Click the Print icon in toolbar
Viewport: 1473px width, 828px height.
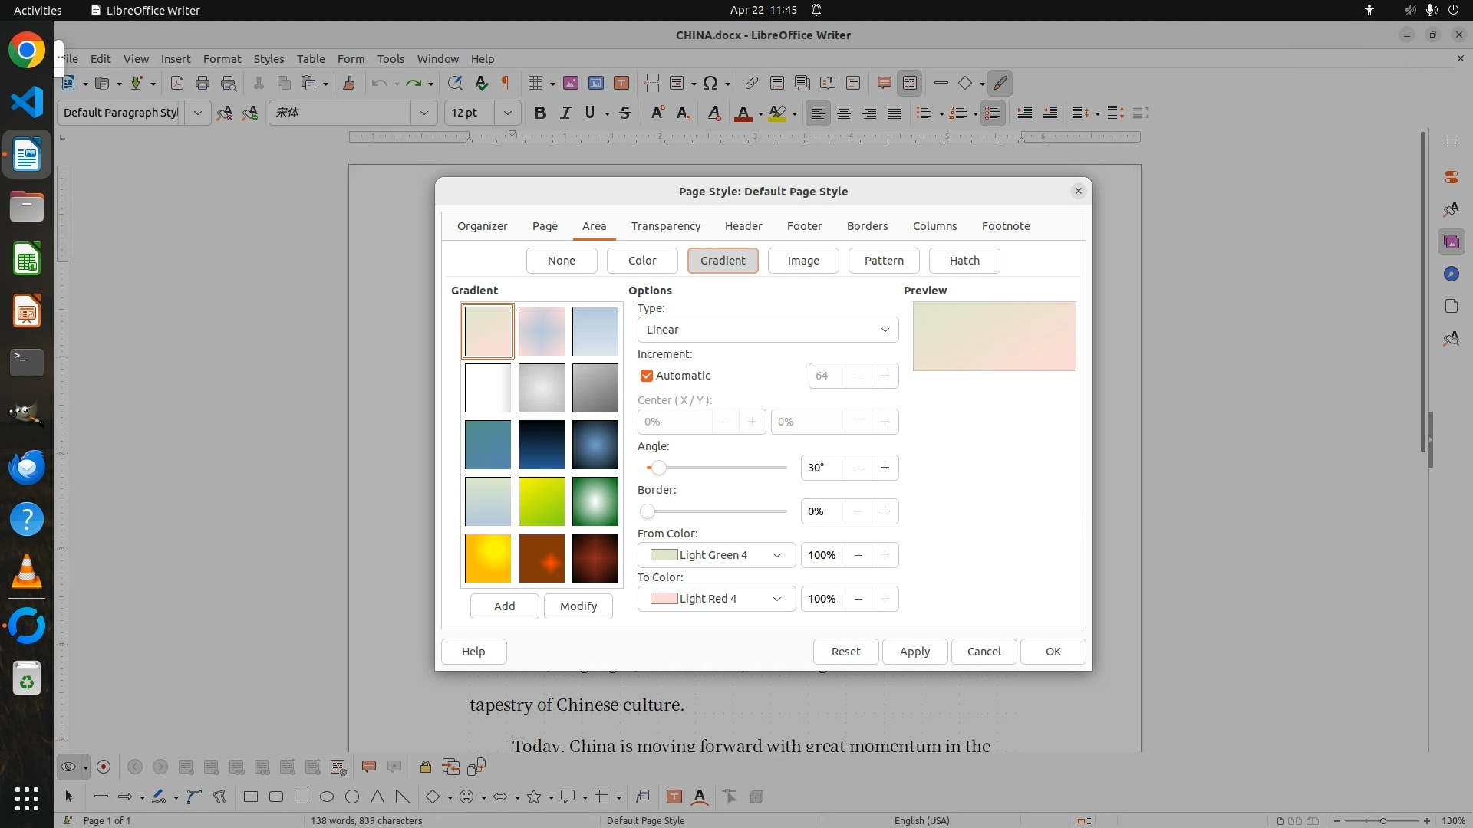tap(203, 84)
